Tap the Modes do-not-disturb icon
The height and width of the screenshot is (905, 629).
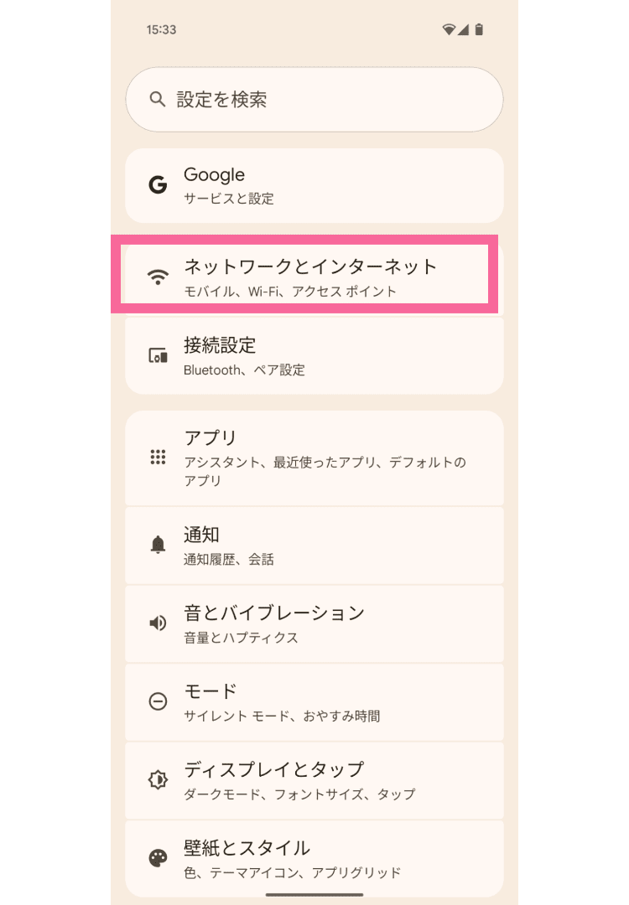pos(158,701)
